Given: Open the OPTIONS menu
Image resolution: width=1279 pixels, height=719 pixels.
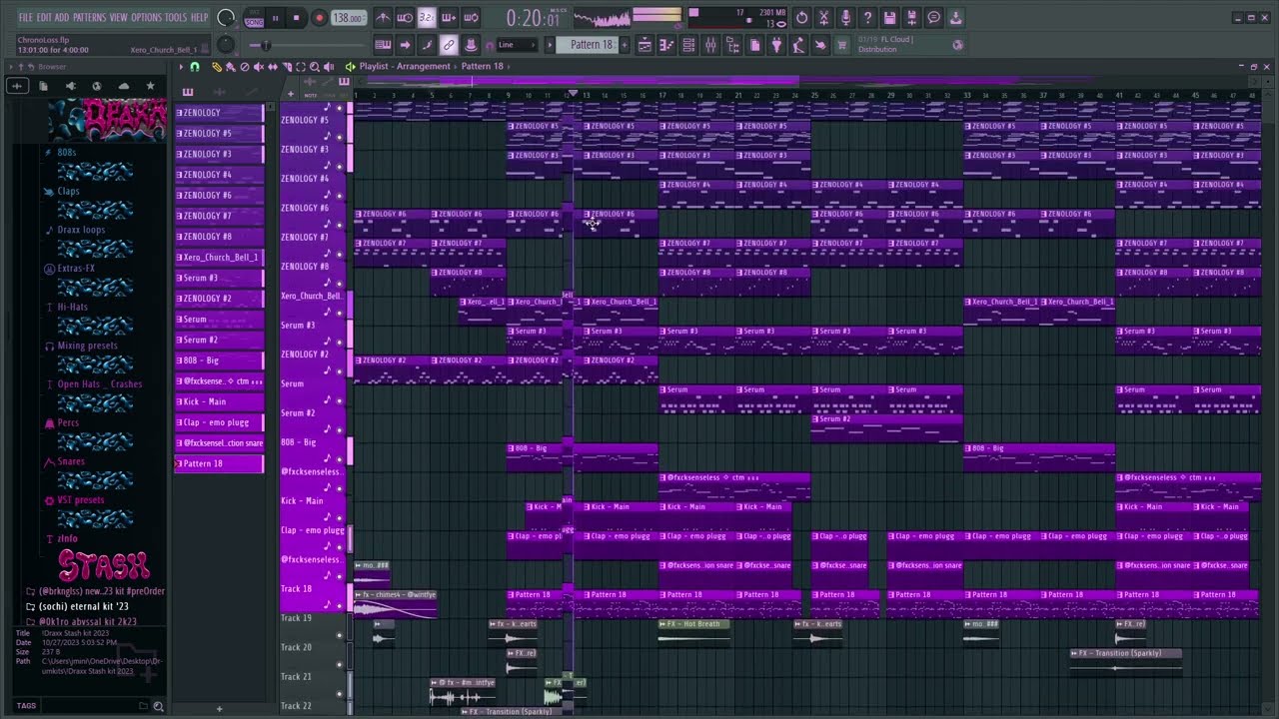Looking at the screenshot, I should (146, 18).
